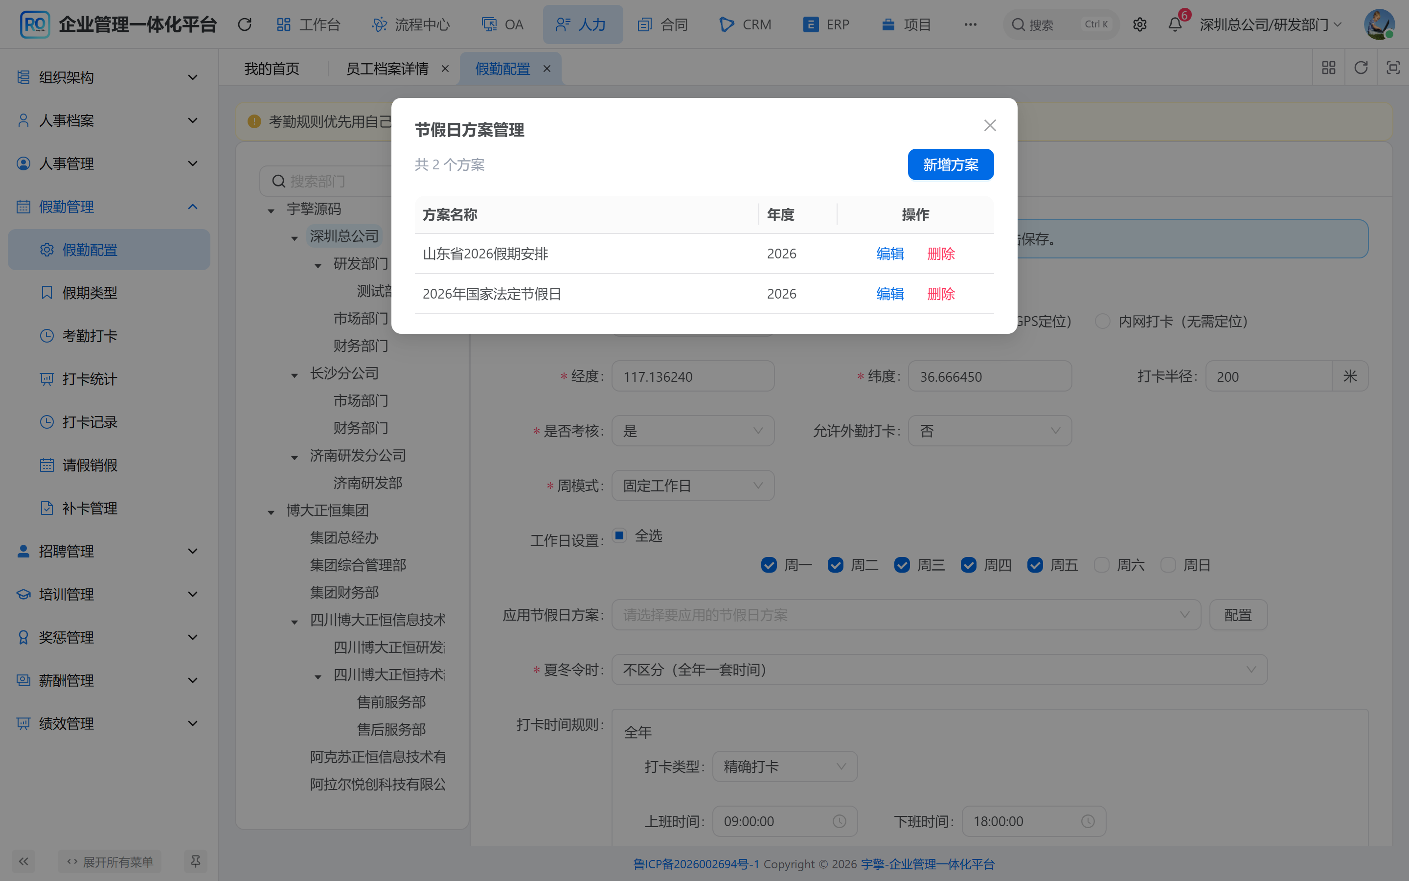Screen dimensions: 1409x881
Task: Close the 节假日方案管理 dialog
Action: 990,125
